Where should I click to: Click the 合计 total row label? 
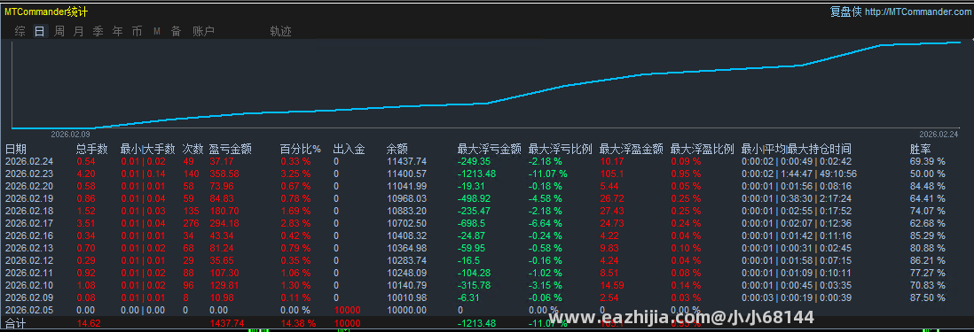(x=15, y=323)
